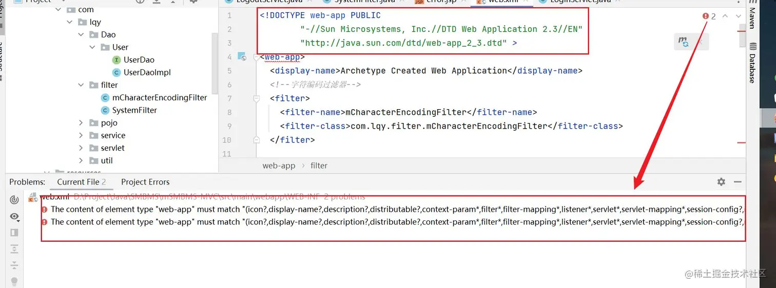Toggle autoscroll to source in Problems

pos(14,200)
